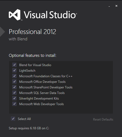Click the Select All label text
The width and height of the screenshot is (122, 137).
(x=24, y=119)
